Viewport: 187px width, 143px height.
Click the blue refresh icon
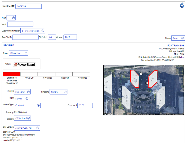182,5
